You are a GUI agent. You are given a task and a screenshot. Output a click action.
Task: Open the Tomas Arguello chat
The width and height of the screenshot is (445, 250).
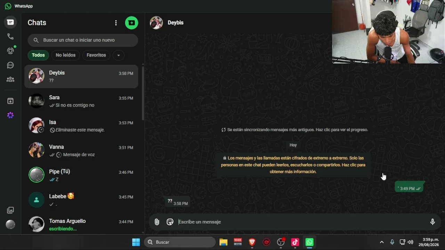point(81,224)
